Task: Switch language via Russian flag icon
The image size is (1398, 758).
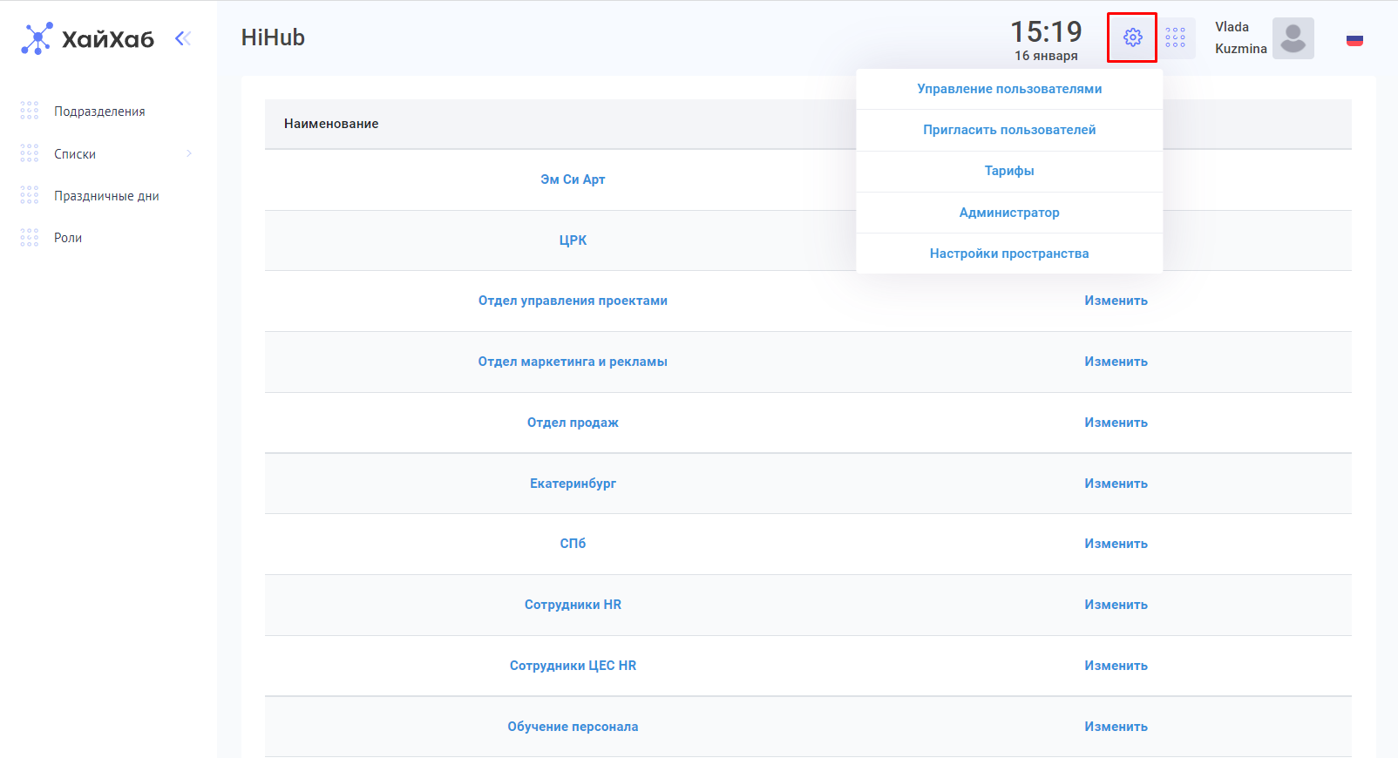Action: tap(1354, 40)
